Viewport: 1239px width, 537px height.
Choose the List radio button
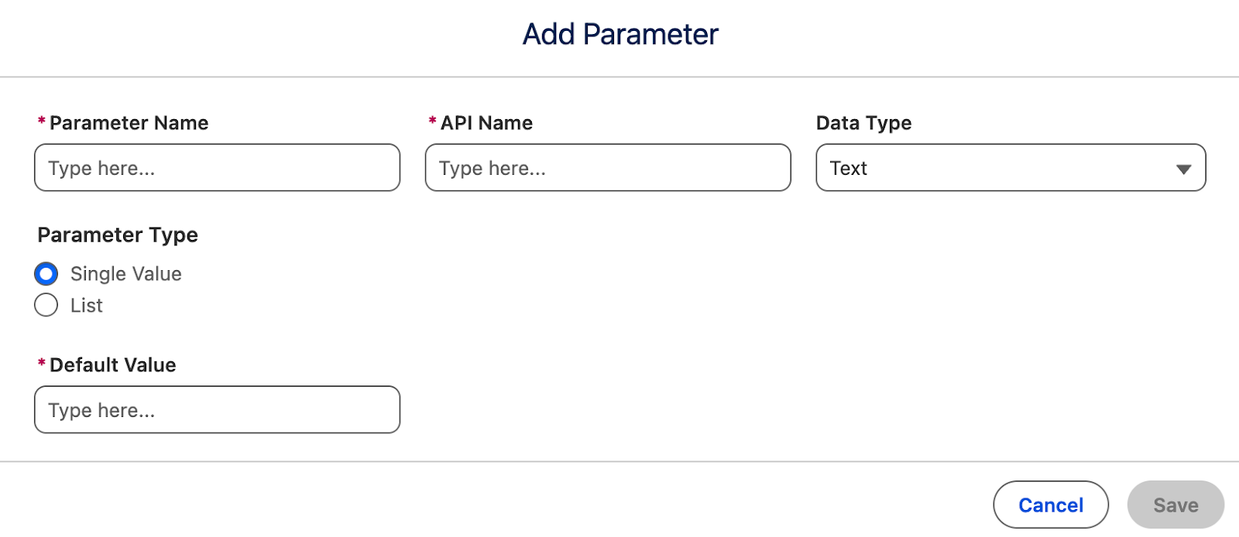[x=46, y=305]
